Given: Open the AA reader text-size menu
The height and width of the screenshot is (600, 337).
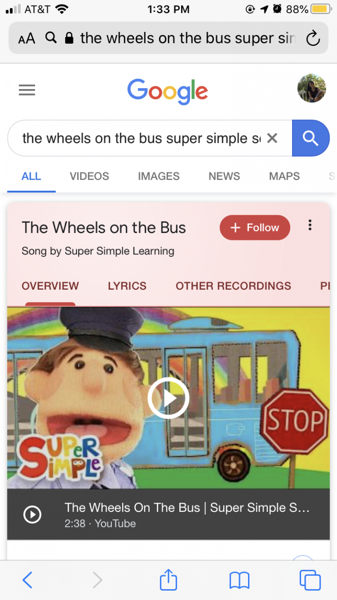Looking at the screenshot, I should point(27,38).
